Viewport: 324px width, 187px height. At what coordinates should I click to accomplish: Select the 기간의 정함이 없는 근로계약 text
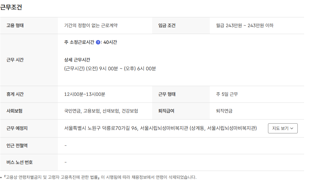pyautogui.click(x=92, y=26)
